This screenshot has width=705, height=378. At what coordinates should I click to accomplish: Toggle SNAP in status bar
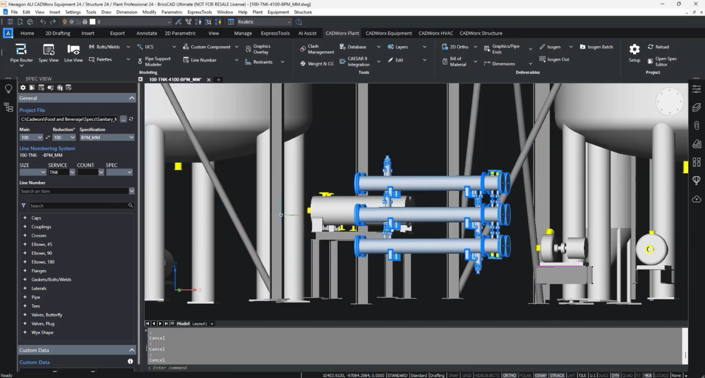[453, 375]
